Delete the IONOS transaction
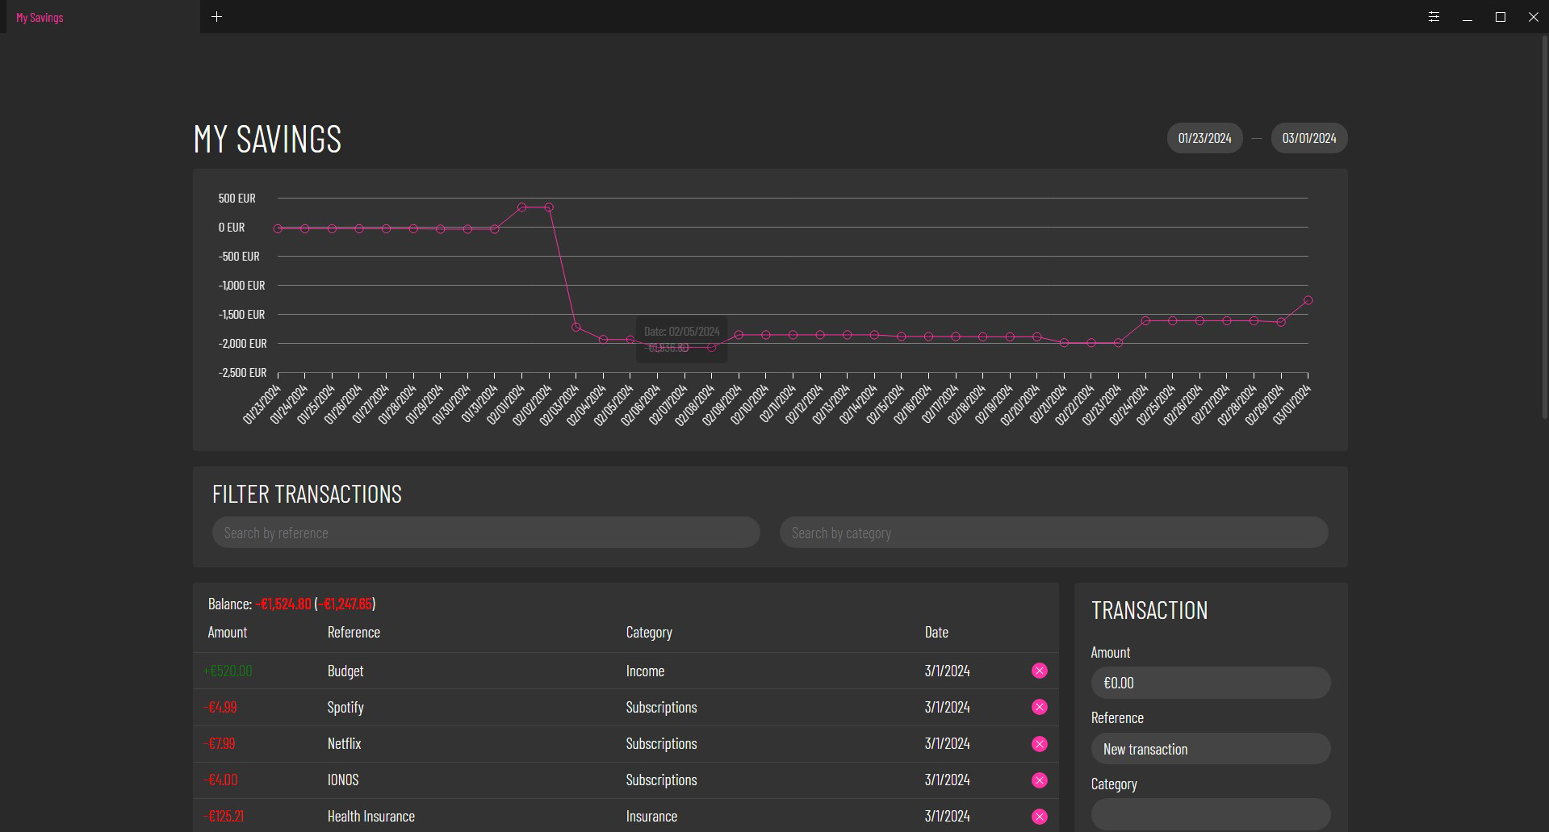 1040,780
